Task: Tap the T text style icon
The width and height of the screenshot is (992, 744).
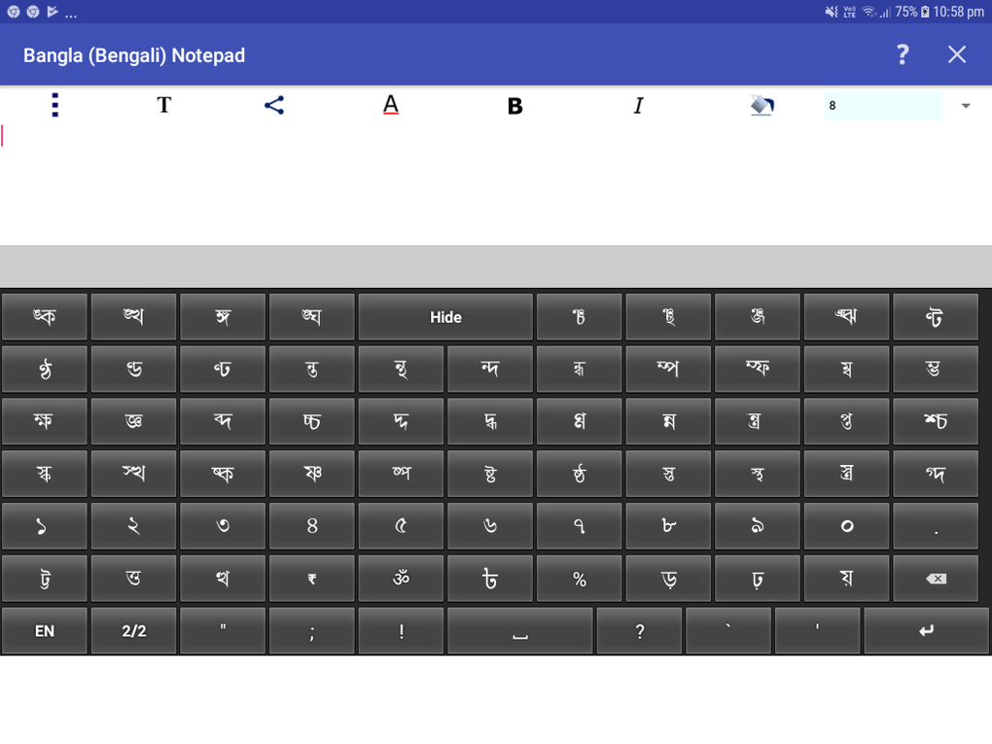Action: tap(163, 105)
